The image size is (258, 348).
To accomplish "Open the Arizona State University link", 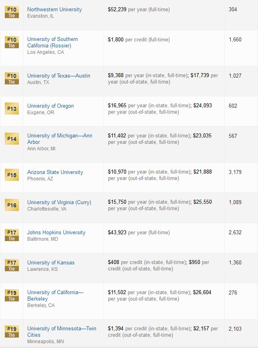I will point(55,172).
